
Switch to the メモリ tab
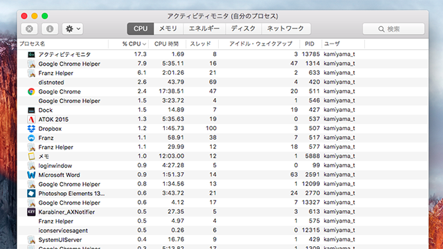pyautogui.click(x=168, y=29)
